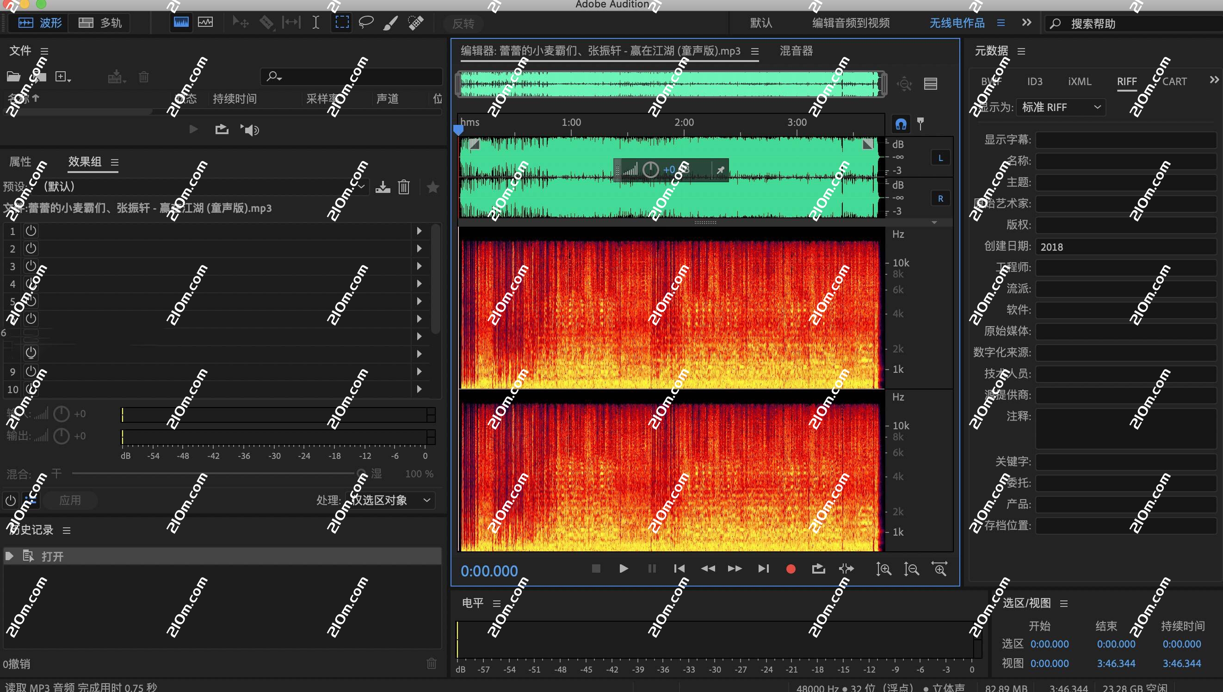The height and width of the screenshot is (692, 1223).
Task: Switch to the ID3 metadata tab
Action: [x=1035, y=81]
